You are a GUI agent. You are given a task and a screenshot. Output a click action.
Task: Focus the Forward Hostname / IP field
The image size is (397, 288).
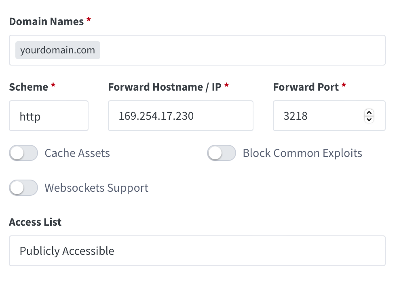[180, 116]
